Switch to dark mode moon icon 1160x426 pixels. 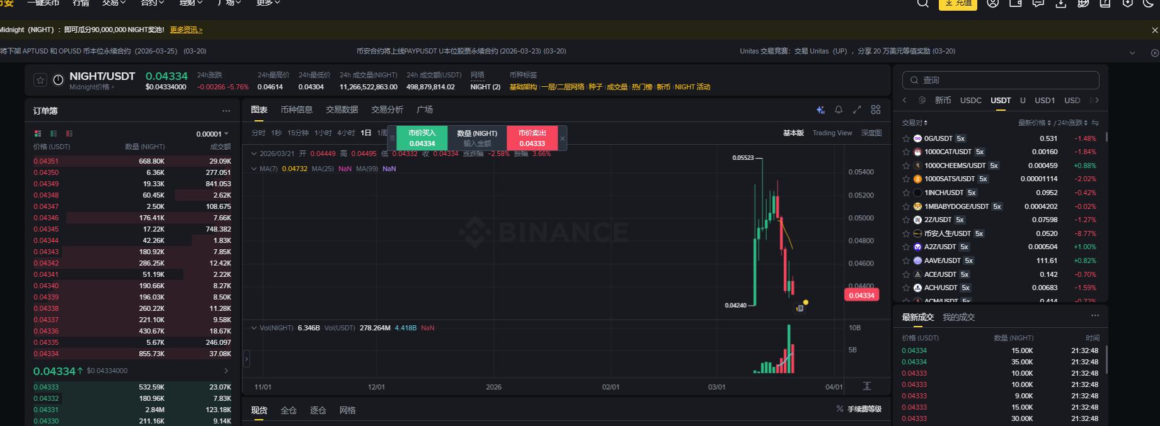pos(1149,3)
